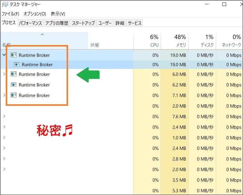The height and width of the screenshot is (195, 243).
Task: Click the Runtime Broker icon using 6.2 MB
Action: tap(14, 85)
